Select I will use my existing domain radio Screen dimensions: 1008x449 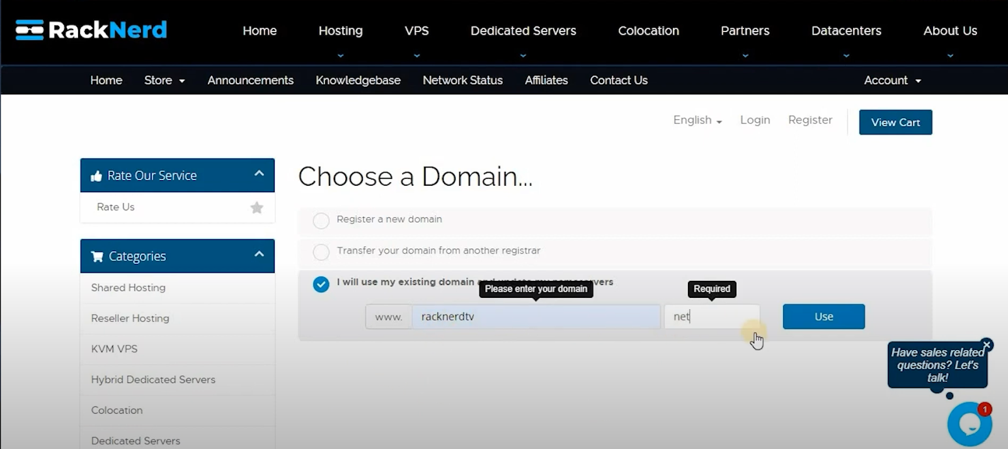pos(321,284)
